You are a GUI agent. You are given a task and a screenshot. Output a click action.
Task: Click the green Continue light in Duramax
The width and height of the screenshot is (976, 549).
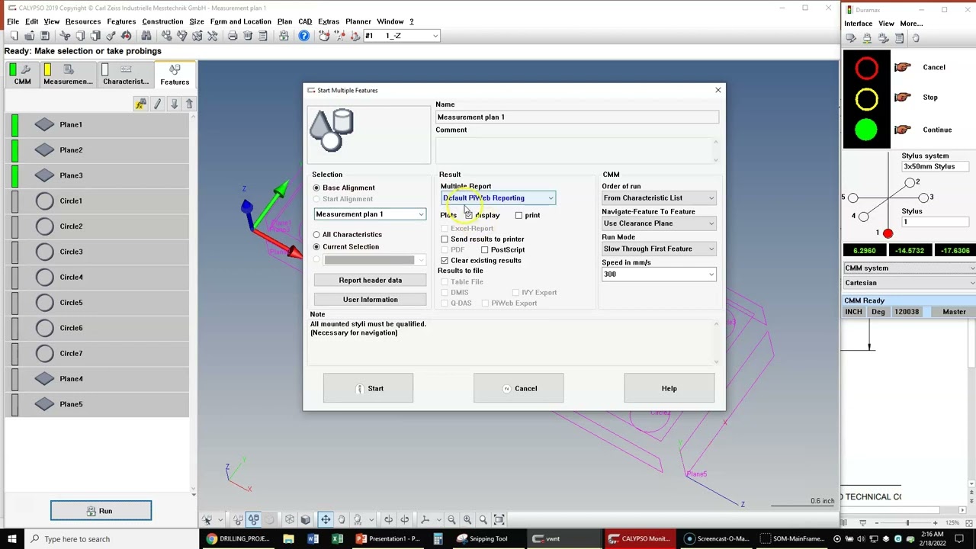[x=866, y=130]
